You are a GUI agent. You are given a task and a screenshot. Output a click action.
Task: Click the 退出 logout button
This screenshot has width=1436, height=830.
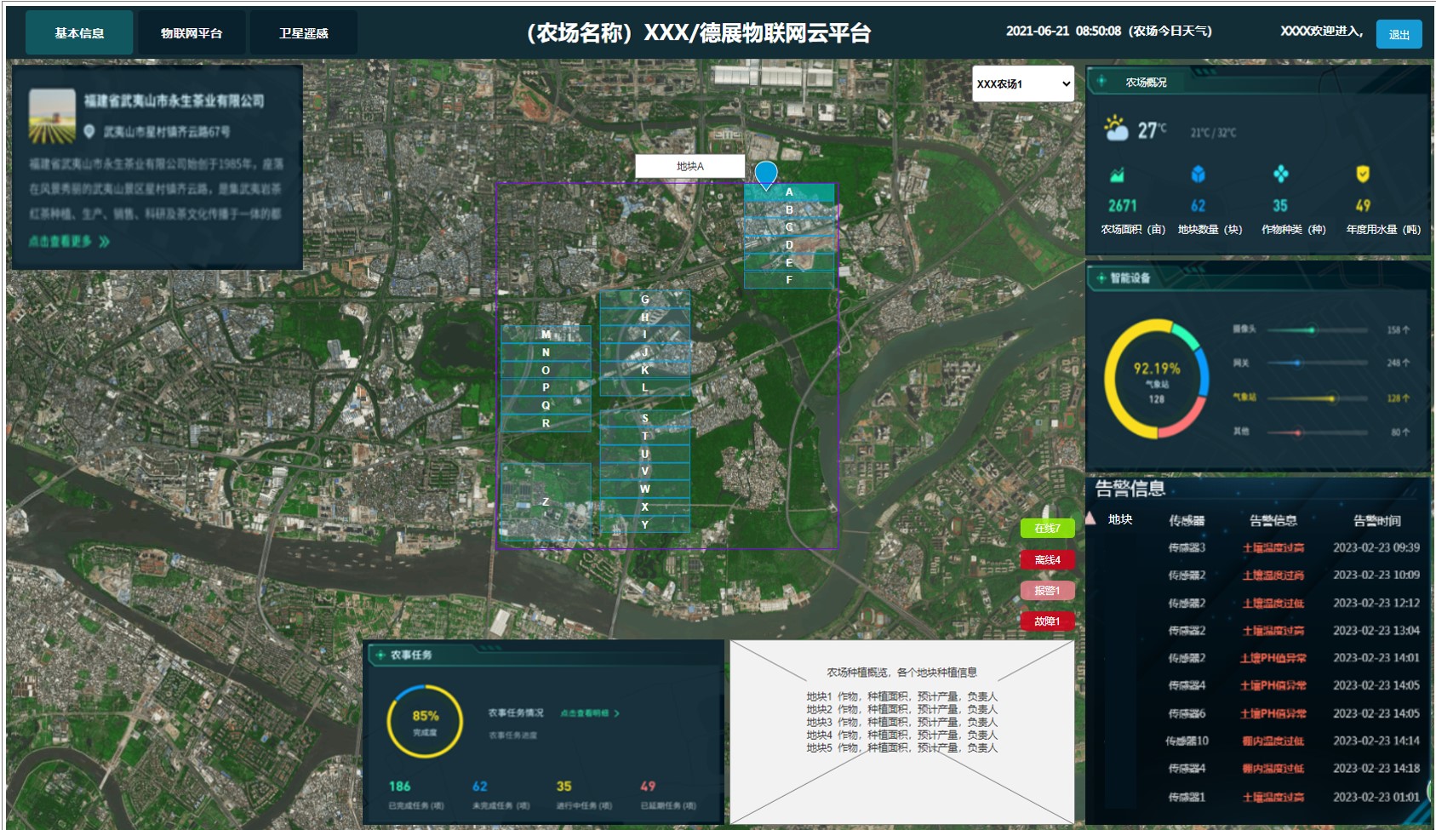tap(1399, 34)
